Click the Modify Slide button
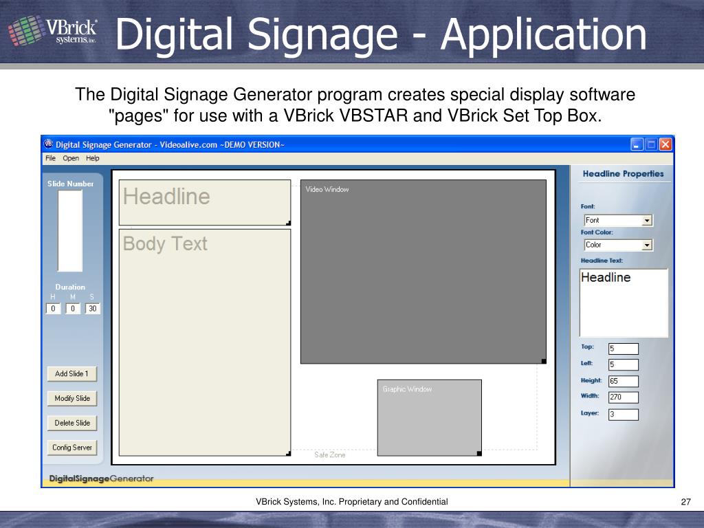704x528 pixels. pyautogui.click(x=71, y=398)
